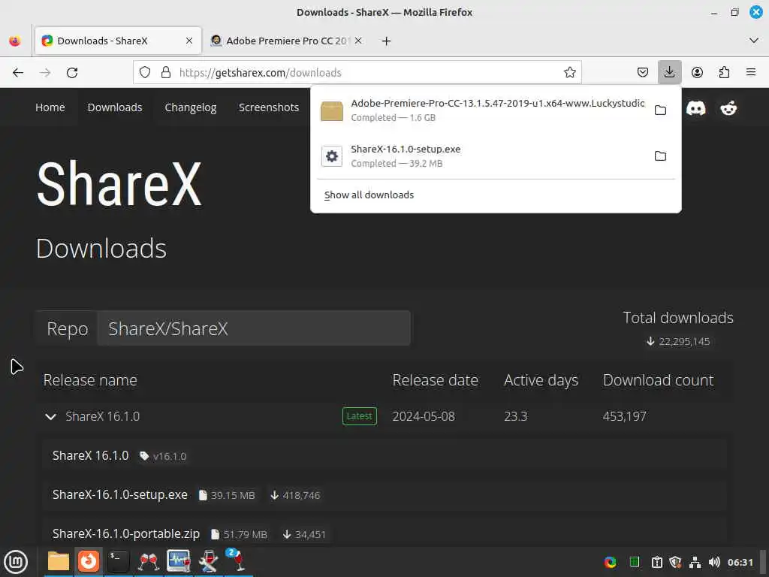Click the Latest badge
This screenshot has height=577, width=769.
pyautogui.click(x=360, y=416)
